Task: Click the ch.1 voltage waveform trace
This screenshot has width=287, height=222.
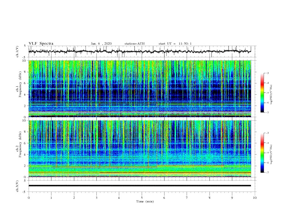Action: [x=140, y=52]
